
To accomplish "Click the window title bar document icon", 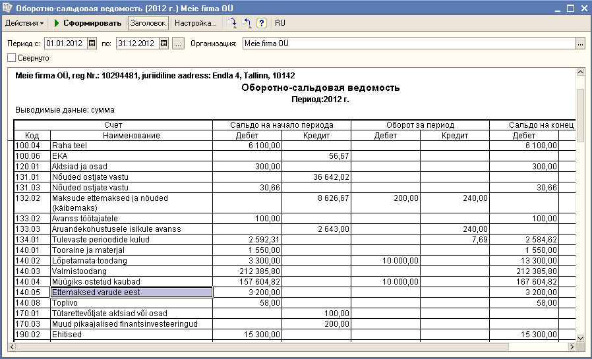I will pyautogui.click(x=7, y=8).
